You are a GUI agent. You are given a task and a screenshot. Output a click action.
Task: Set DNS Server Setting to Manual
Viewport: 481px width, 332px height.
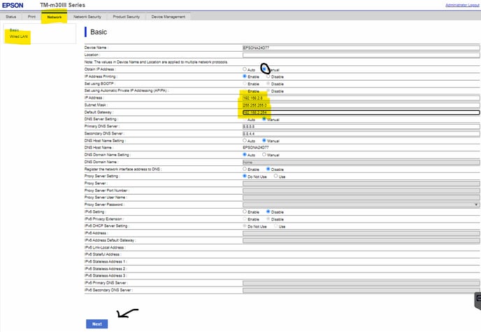264,119
